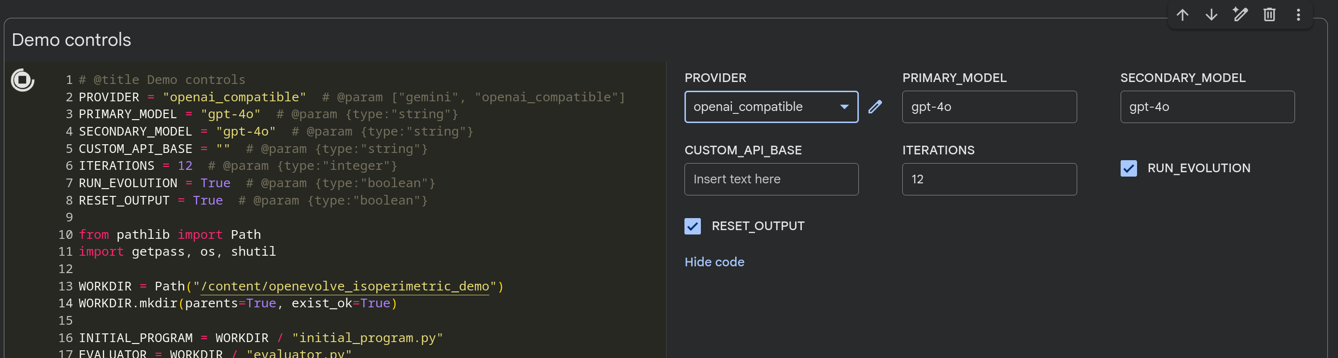
Task: Stop the running cell execution
Action: 23,80
